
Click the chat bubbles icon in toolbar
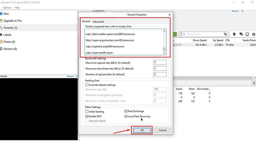click(x=241, y=34)
